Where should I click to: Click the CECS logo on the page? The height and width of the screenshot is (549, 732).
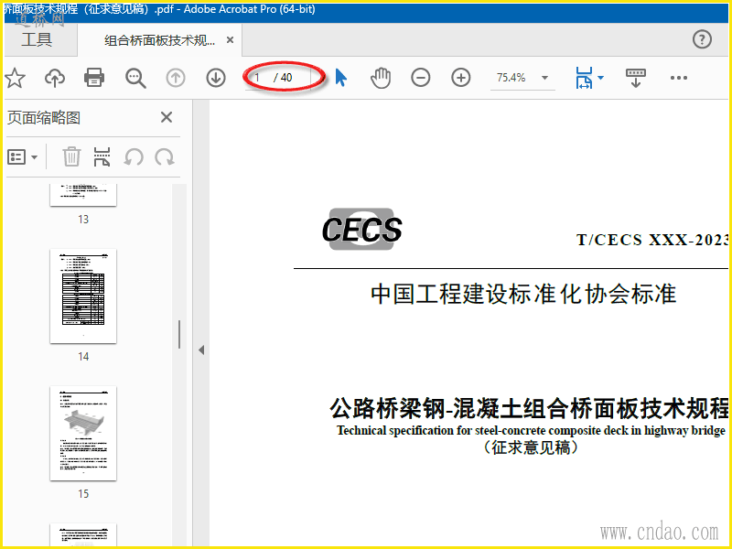coord(361,230)
